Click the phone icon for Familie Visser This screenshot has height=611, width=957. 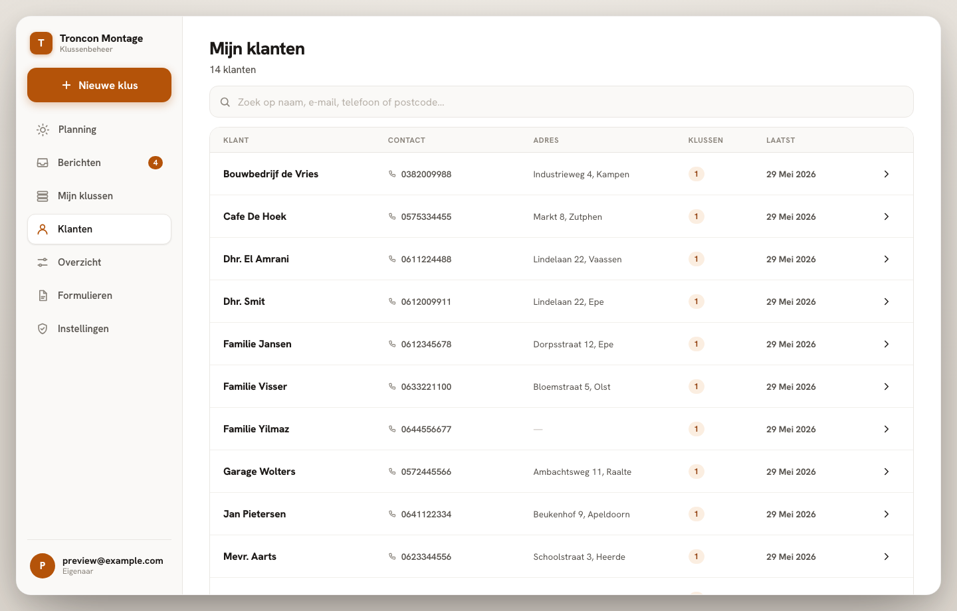tap(392, 387)
